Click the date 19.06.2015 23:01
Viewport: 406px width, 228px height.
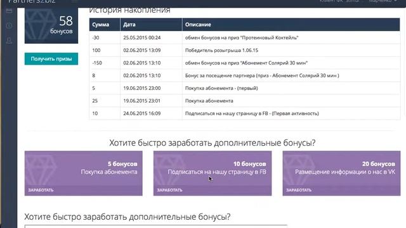click(142, 101)
